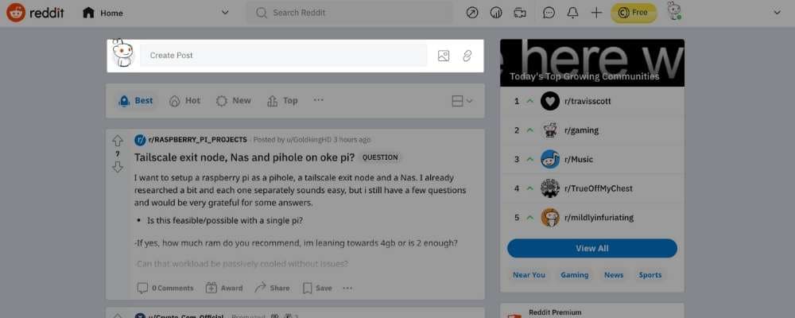Select the Gaming category chip
Screen dimensions: 795x318
575,275
